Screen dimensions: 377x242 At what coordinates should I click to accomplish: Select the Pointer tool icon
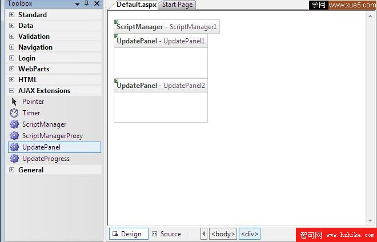tap(14, 102)
